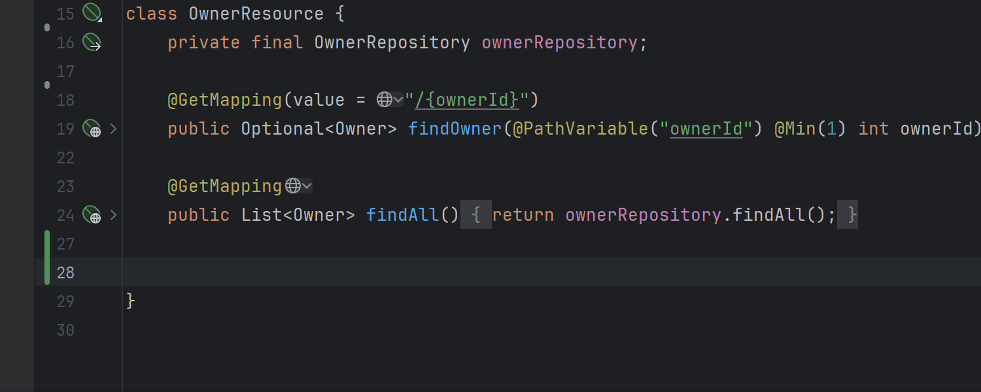The width and height of the screenshot is (981, 392).
Task: Click the folded opening brace after findAll()
Action: (476, 215)
